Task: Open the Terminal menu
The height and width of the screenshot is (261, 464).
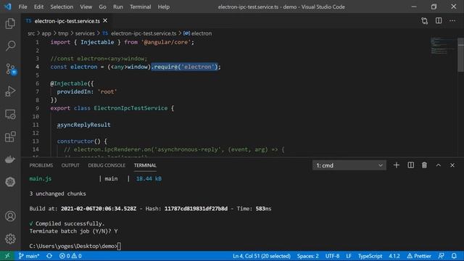Action: pyautogui.click(x=140, y=7)
